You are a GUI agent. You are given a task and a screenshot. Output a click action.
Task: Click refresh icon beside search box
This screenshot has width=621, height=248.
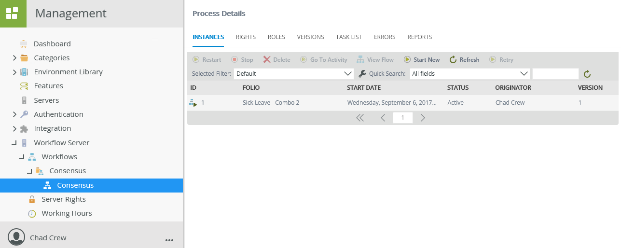pos(587,74)
